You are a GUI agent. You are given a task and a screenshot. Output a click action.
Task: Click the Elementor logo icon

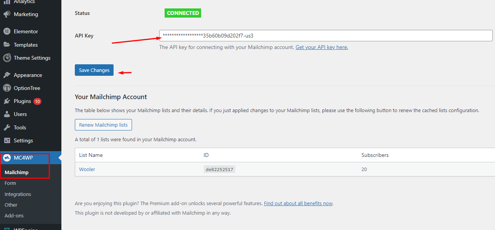point(7,31)
